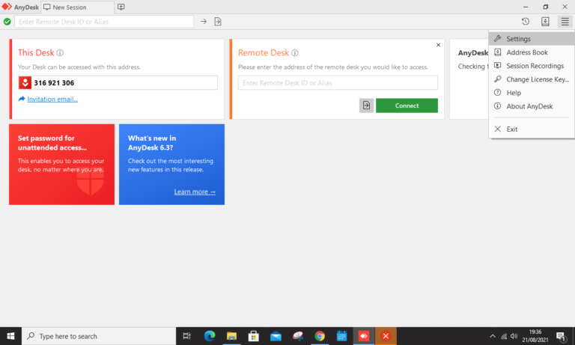Image resolution: width=575 pixels, height=345 pixels.
Task: Open Calendar app from taskbar
Action: 341,336
